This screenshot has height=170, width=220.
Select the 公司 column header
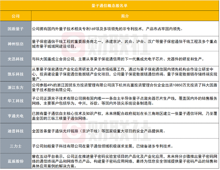point(16,16)
